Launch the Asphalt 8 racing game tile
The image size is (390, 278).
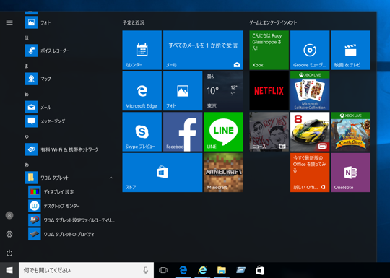coord(310,131)
